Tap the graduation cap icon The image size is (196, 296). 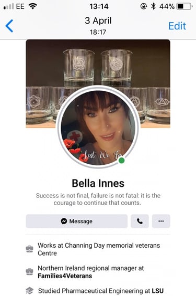tap(29, 291)
